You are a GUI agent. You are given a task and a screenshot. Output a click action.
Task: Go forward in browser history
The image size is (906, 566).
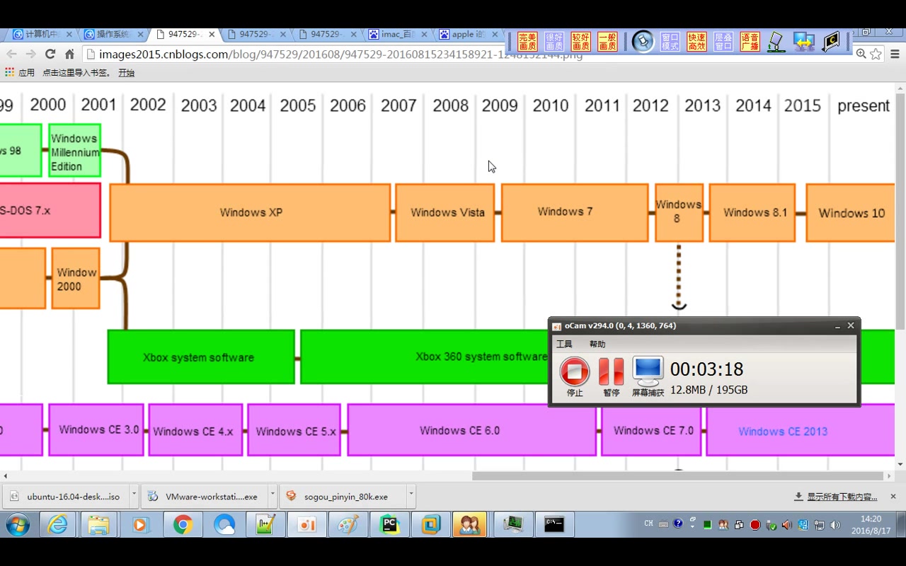[x=30, y=54]
